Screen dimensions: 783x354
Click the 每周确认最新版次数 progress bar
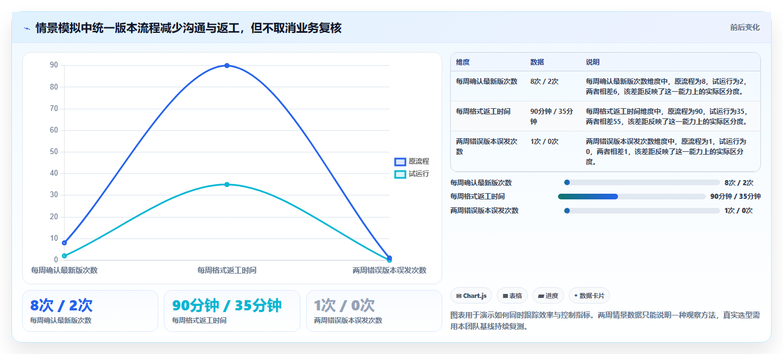pyautogui.click(x=642, y=182)
